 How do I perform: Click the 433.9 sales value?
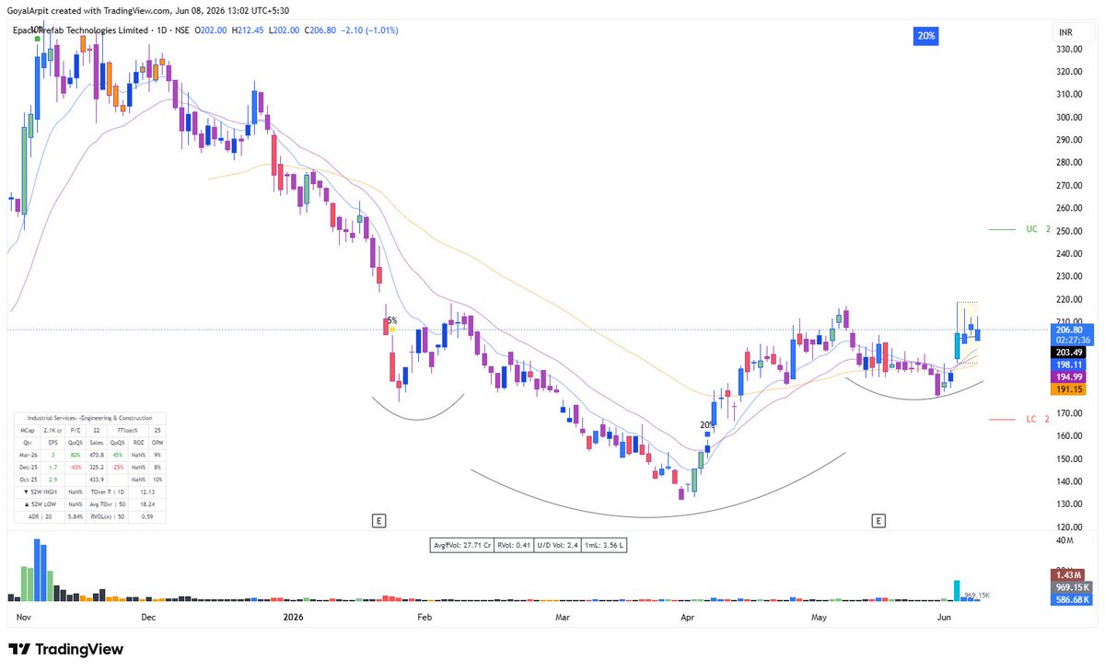pos(97,480)
